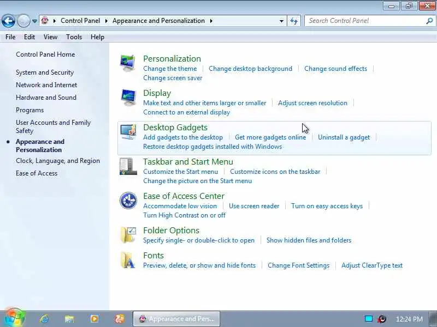The width and height of the screenshot is (437, 327).
Task: Launch Internet Explorer from the taskbar
Action: (44, 319)
